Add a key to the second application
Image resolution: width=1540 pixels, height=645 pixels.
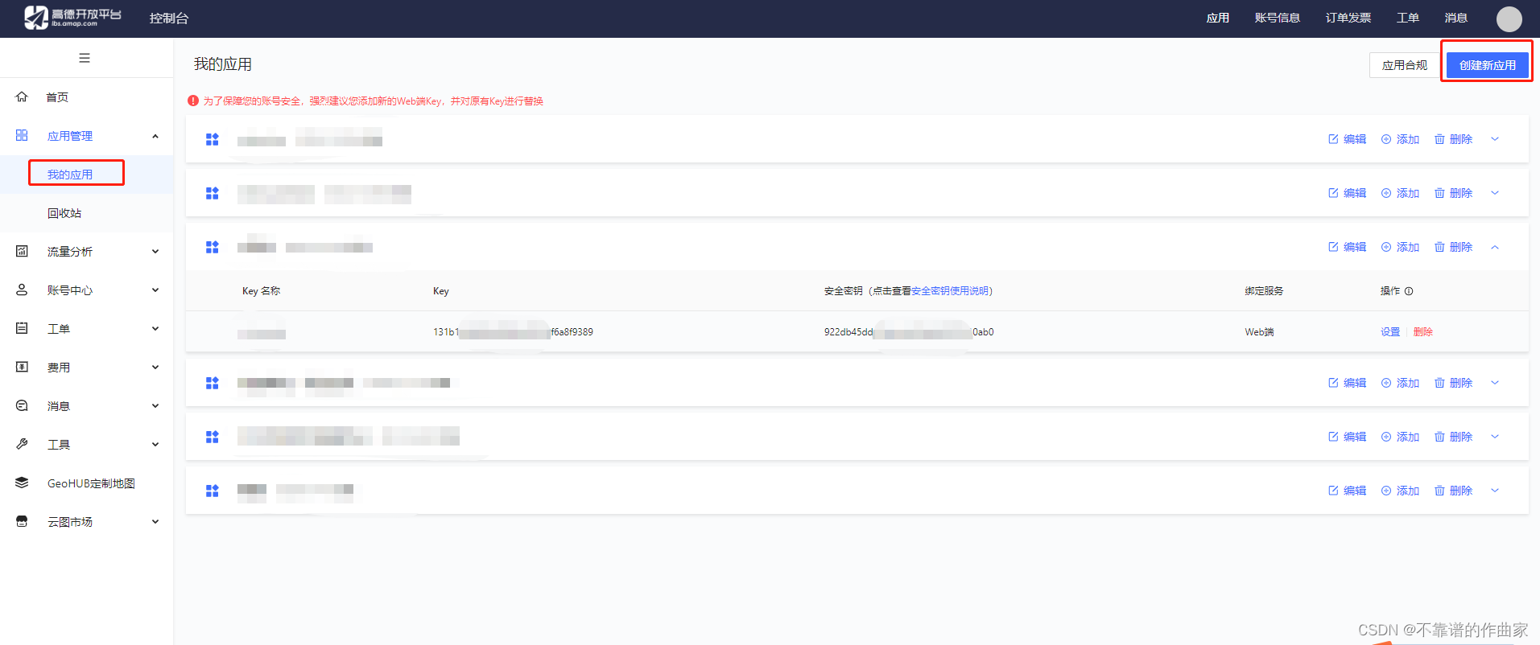[x=1400, y=193]
